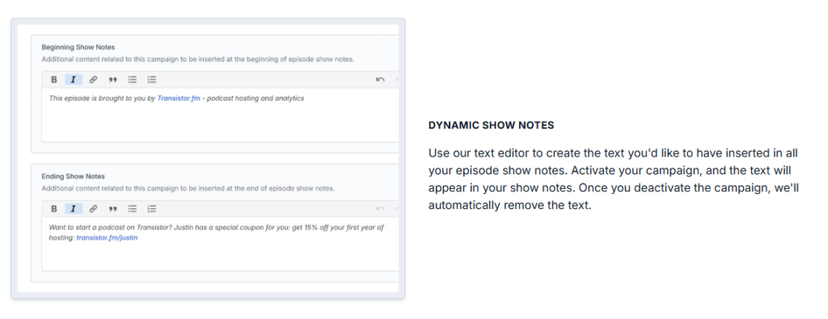Insert link in Ending Show Notes editor
The height and width of the screenshot is (319, 828).
[93, 209]
